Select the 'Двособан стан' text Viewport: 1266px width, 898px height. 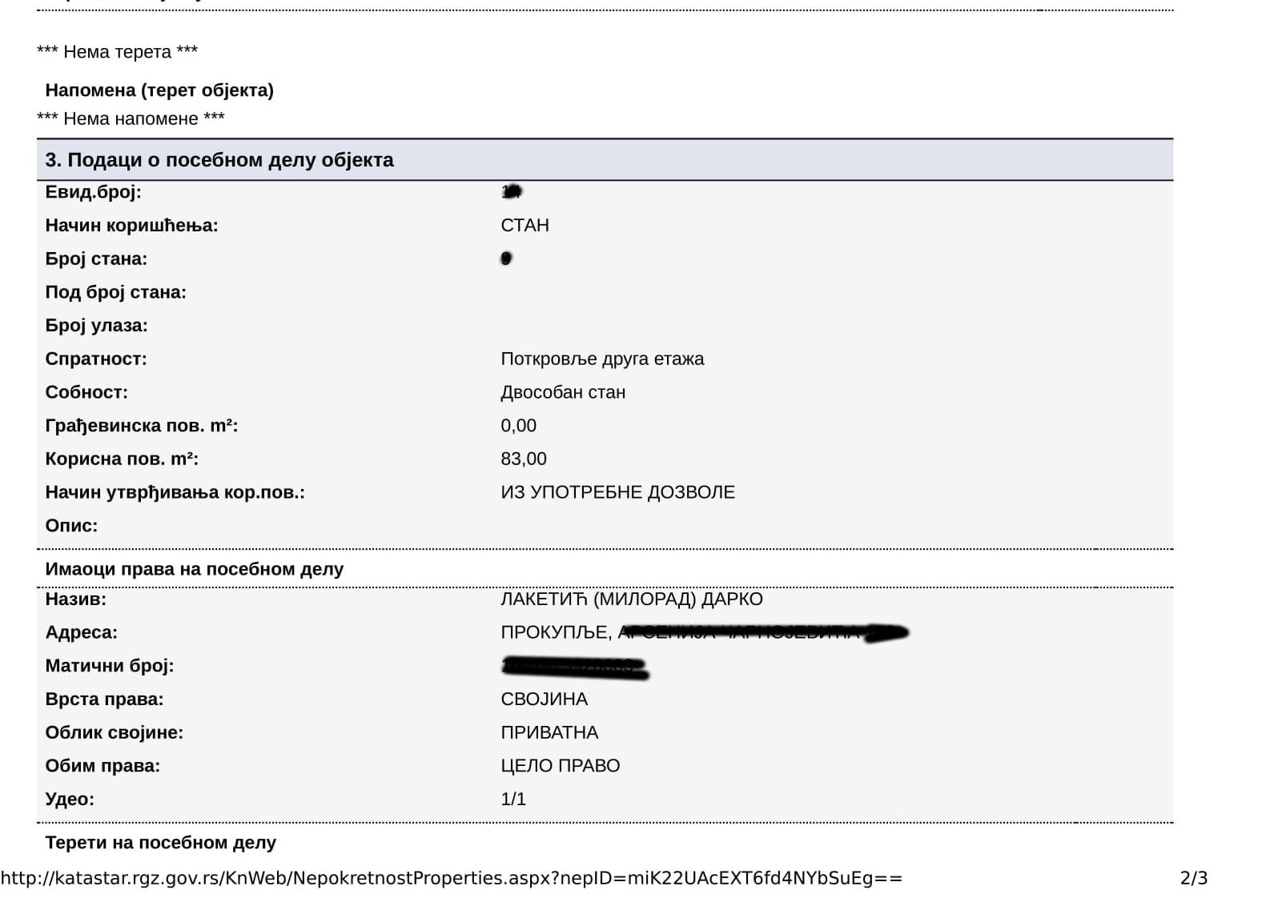563,393
